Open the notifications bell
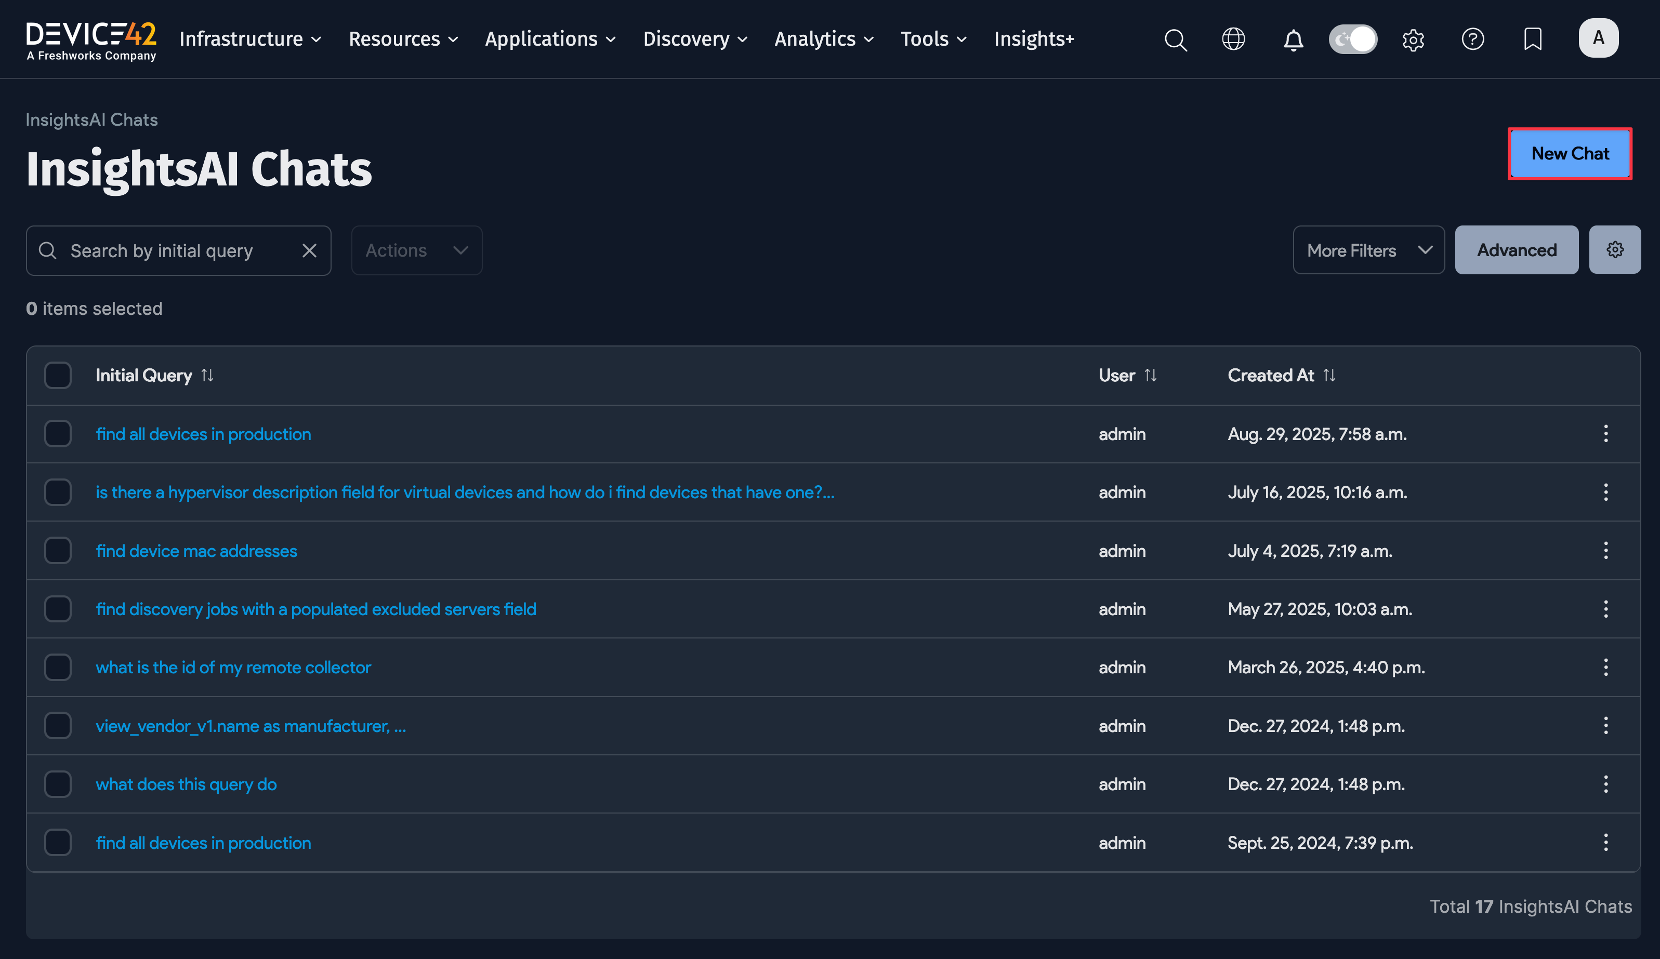The height and width of the screenshot is (959, 1660). [x=1293, y=39]
